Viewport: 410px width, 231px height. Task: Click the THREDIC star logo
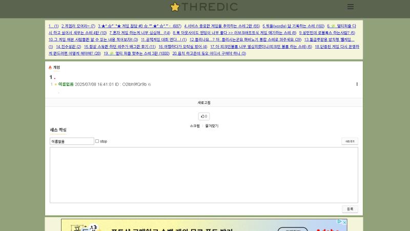204,7
